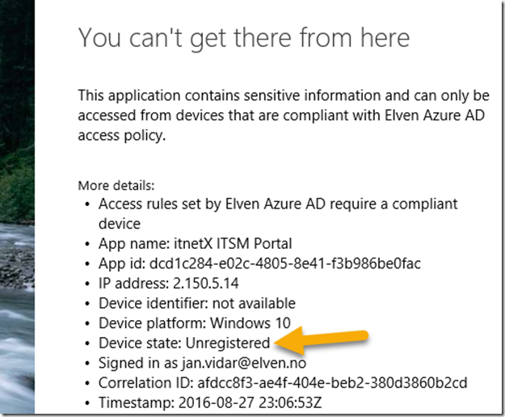Click the "You can't get there from here" heading
505x417 pixels.
pyautogui.click(x=244, y=38)
